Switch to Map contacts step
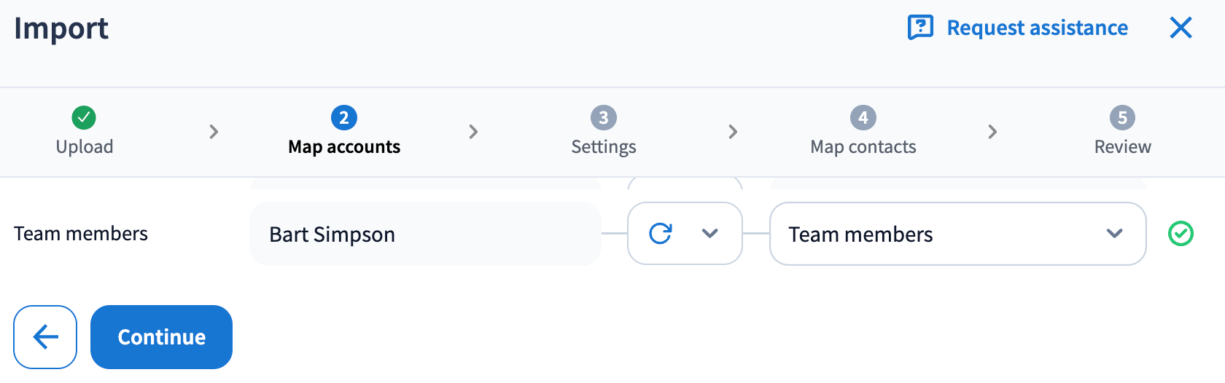Viewport: 1225px width, 383px height. pyautogui.click(x=863, y=146)
